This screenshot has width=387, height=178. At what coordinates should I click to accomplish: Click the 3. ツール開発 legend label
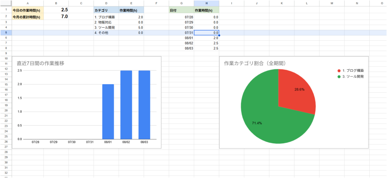(353, 77)
